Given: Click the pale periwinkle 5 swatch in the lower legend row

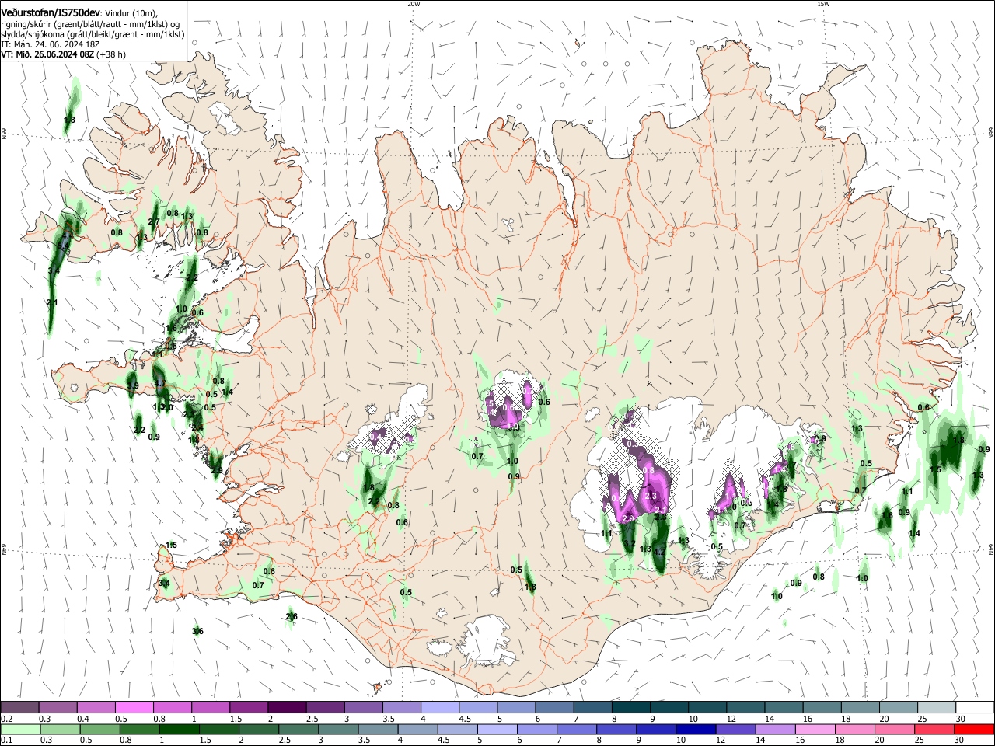Looking at the screenshot, I should (x=497, y=729).
